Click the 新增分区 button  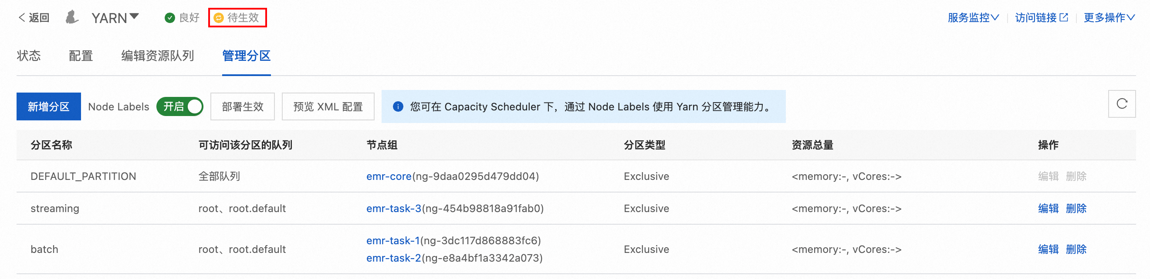click(49, 106)
